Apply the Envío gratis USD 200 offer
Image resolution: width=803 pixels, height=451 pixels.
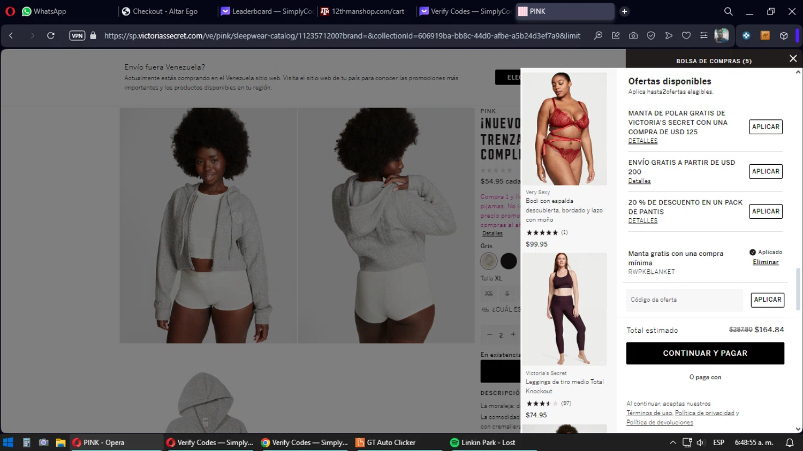tap(766, 171)
